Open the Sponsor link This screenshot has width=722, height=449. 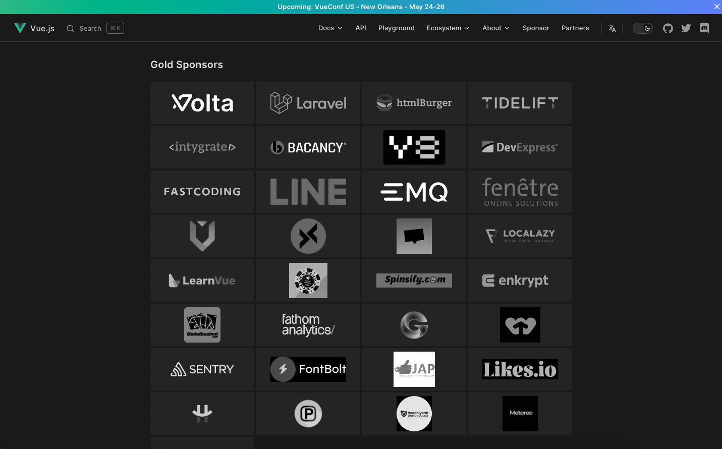pyautogui.click(x=536, y=28)
